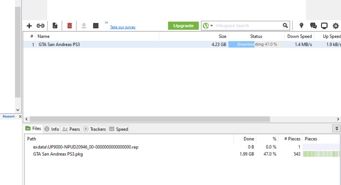Click the 1.4 MB/s down speed value

pos(303,44)
